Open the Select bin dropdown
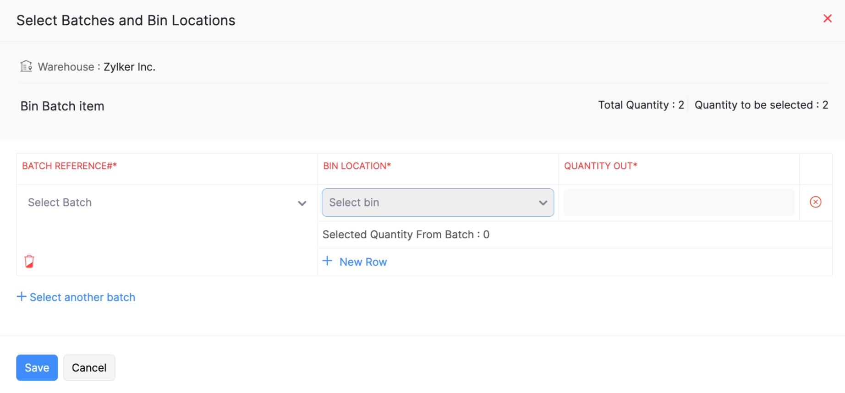The image size is (845, 393). click(431, 202)
